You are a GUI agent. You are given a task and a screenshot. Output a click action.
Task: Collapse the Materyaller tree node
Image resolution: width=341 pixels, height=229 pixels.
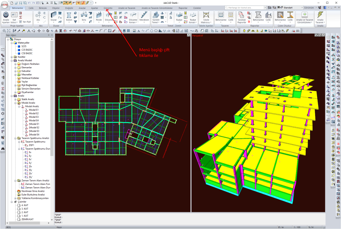pos(12,43)
